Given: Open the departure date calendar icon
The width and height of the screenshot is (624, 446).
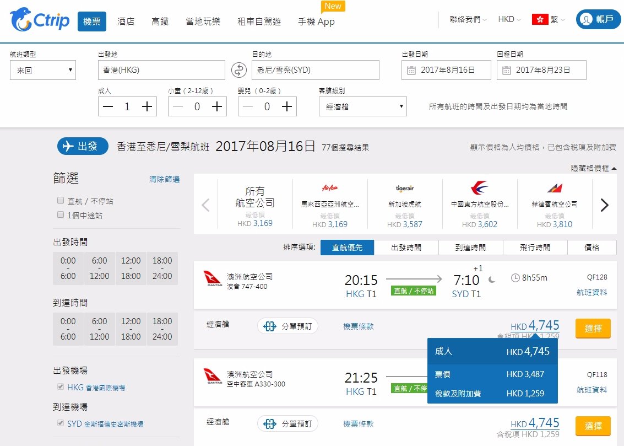Looking at the screenshot, I should coord(411,71).
